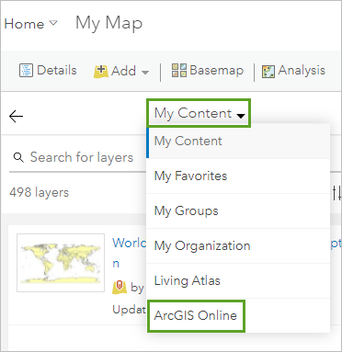Click the Basemap grid icon
342x352 pixels.
[x=179, y=70]
